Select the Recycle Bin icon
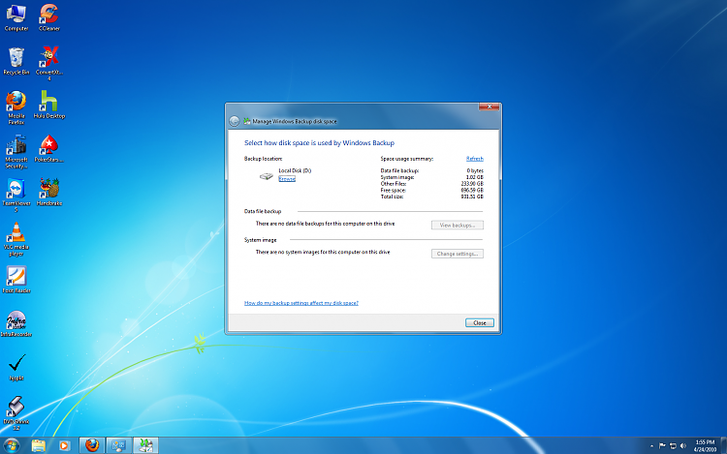 point(16,61)
